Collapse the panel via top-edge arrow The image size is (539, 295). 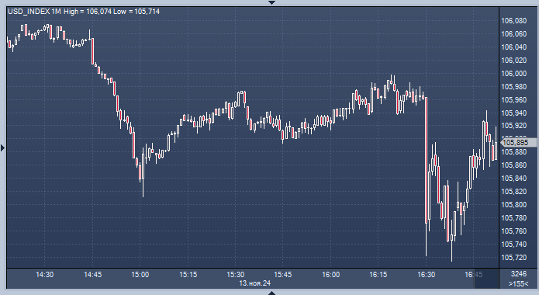[271, 2]
